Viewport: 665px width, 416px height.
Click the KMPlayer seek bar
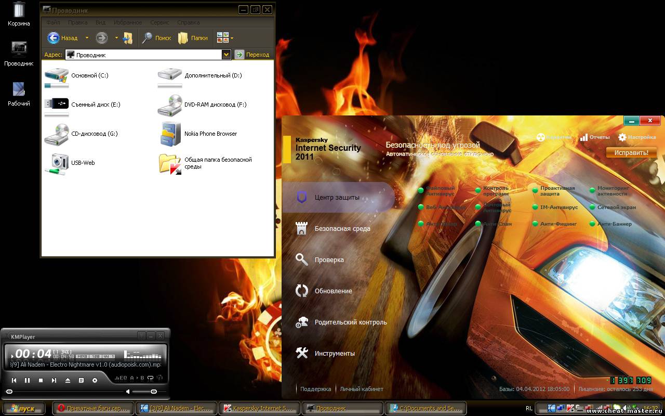coord(64,392)
